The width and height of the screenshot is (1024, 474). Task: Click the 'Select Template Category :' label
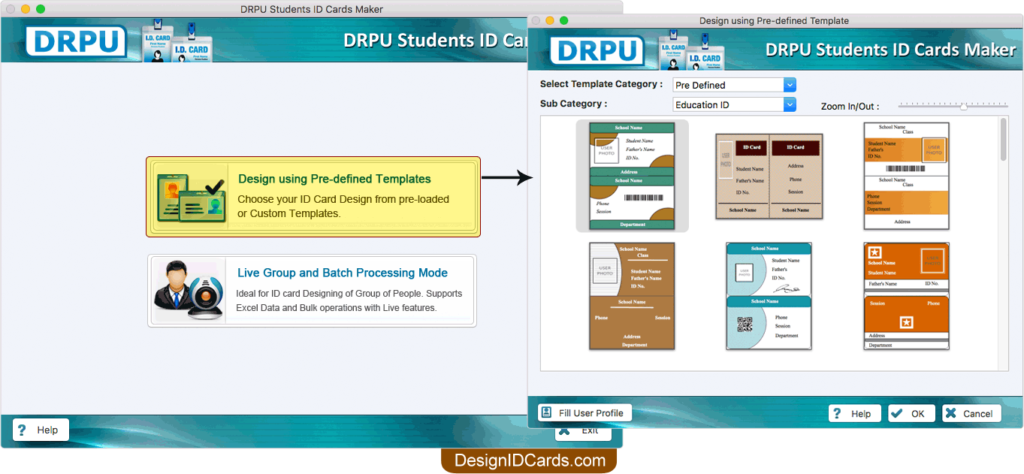[602, 84]
